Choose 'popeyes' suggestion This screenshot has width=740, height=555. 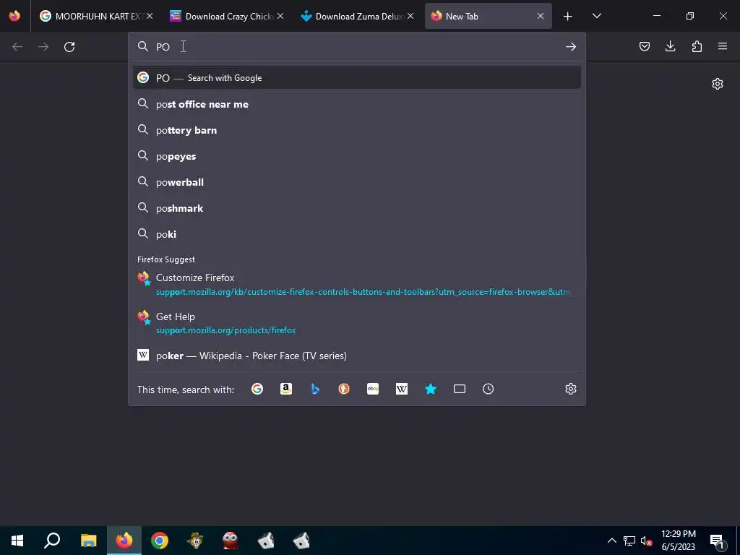(357, 156)
